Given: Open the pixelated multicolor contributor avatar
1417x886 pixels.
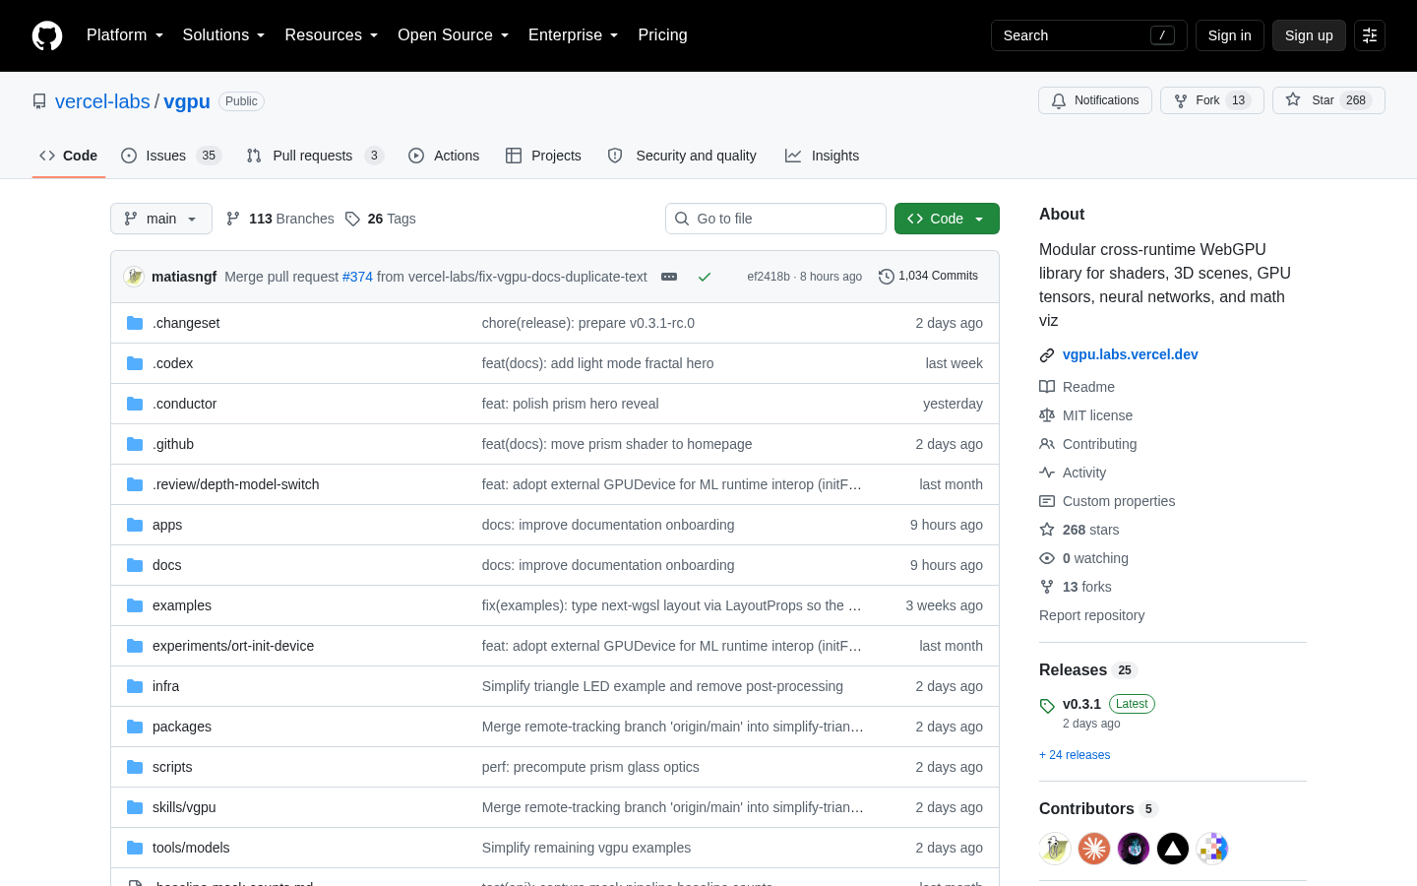Looking at the screenshot, I should click(1212, 849).
